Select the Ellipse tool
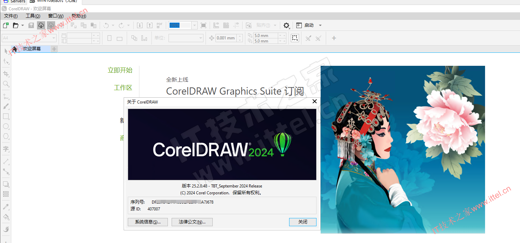 (6, 126)
